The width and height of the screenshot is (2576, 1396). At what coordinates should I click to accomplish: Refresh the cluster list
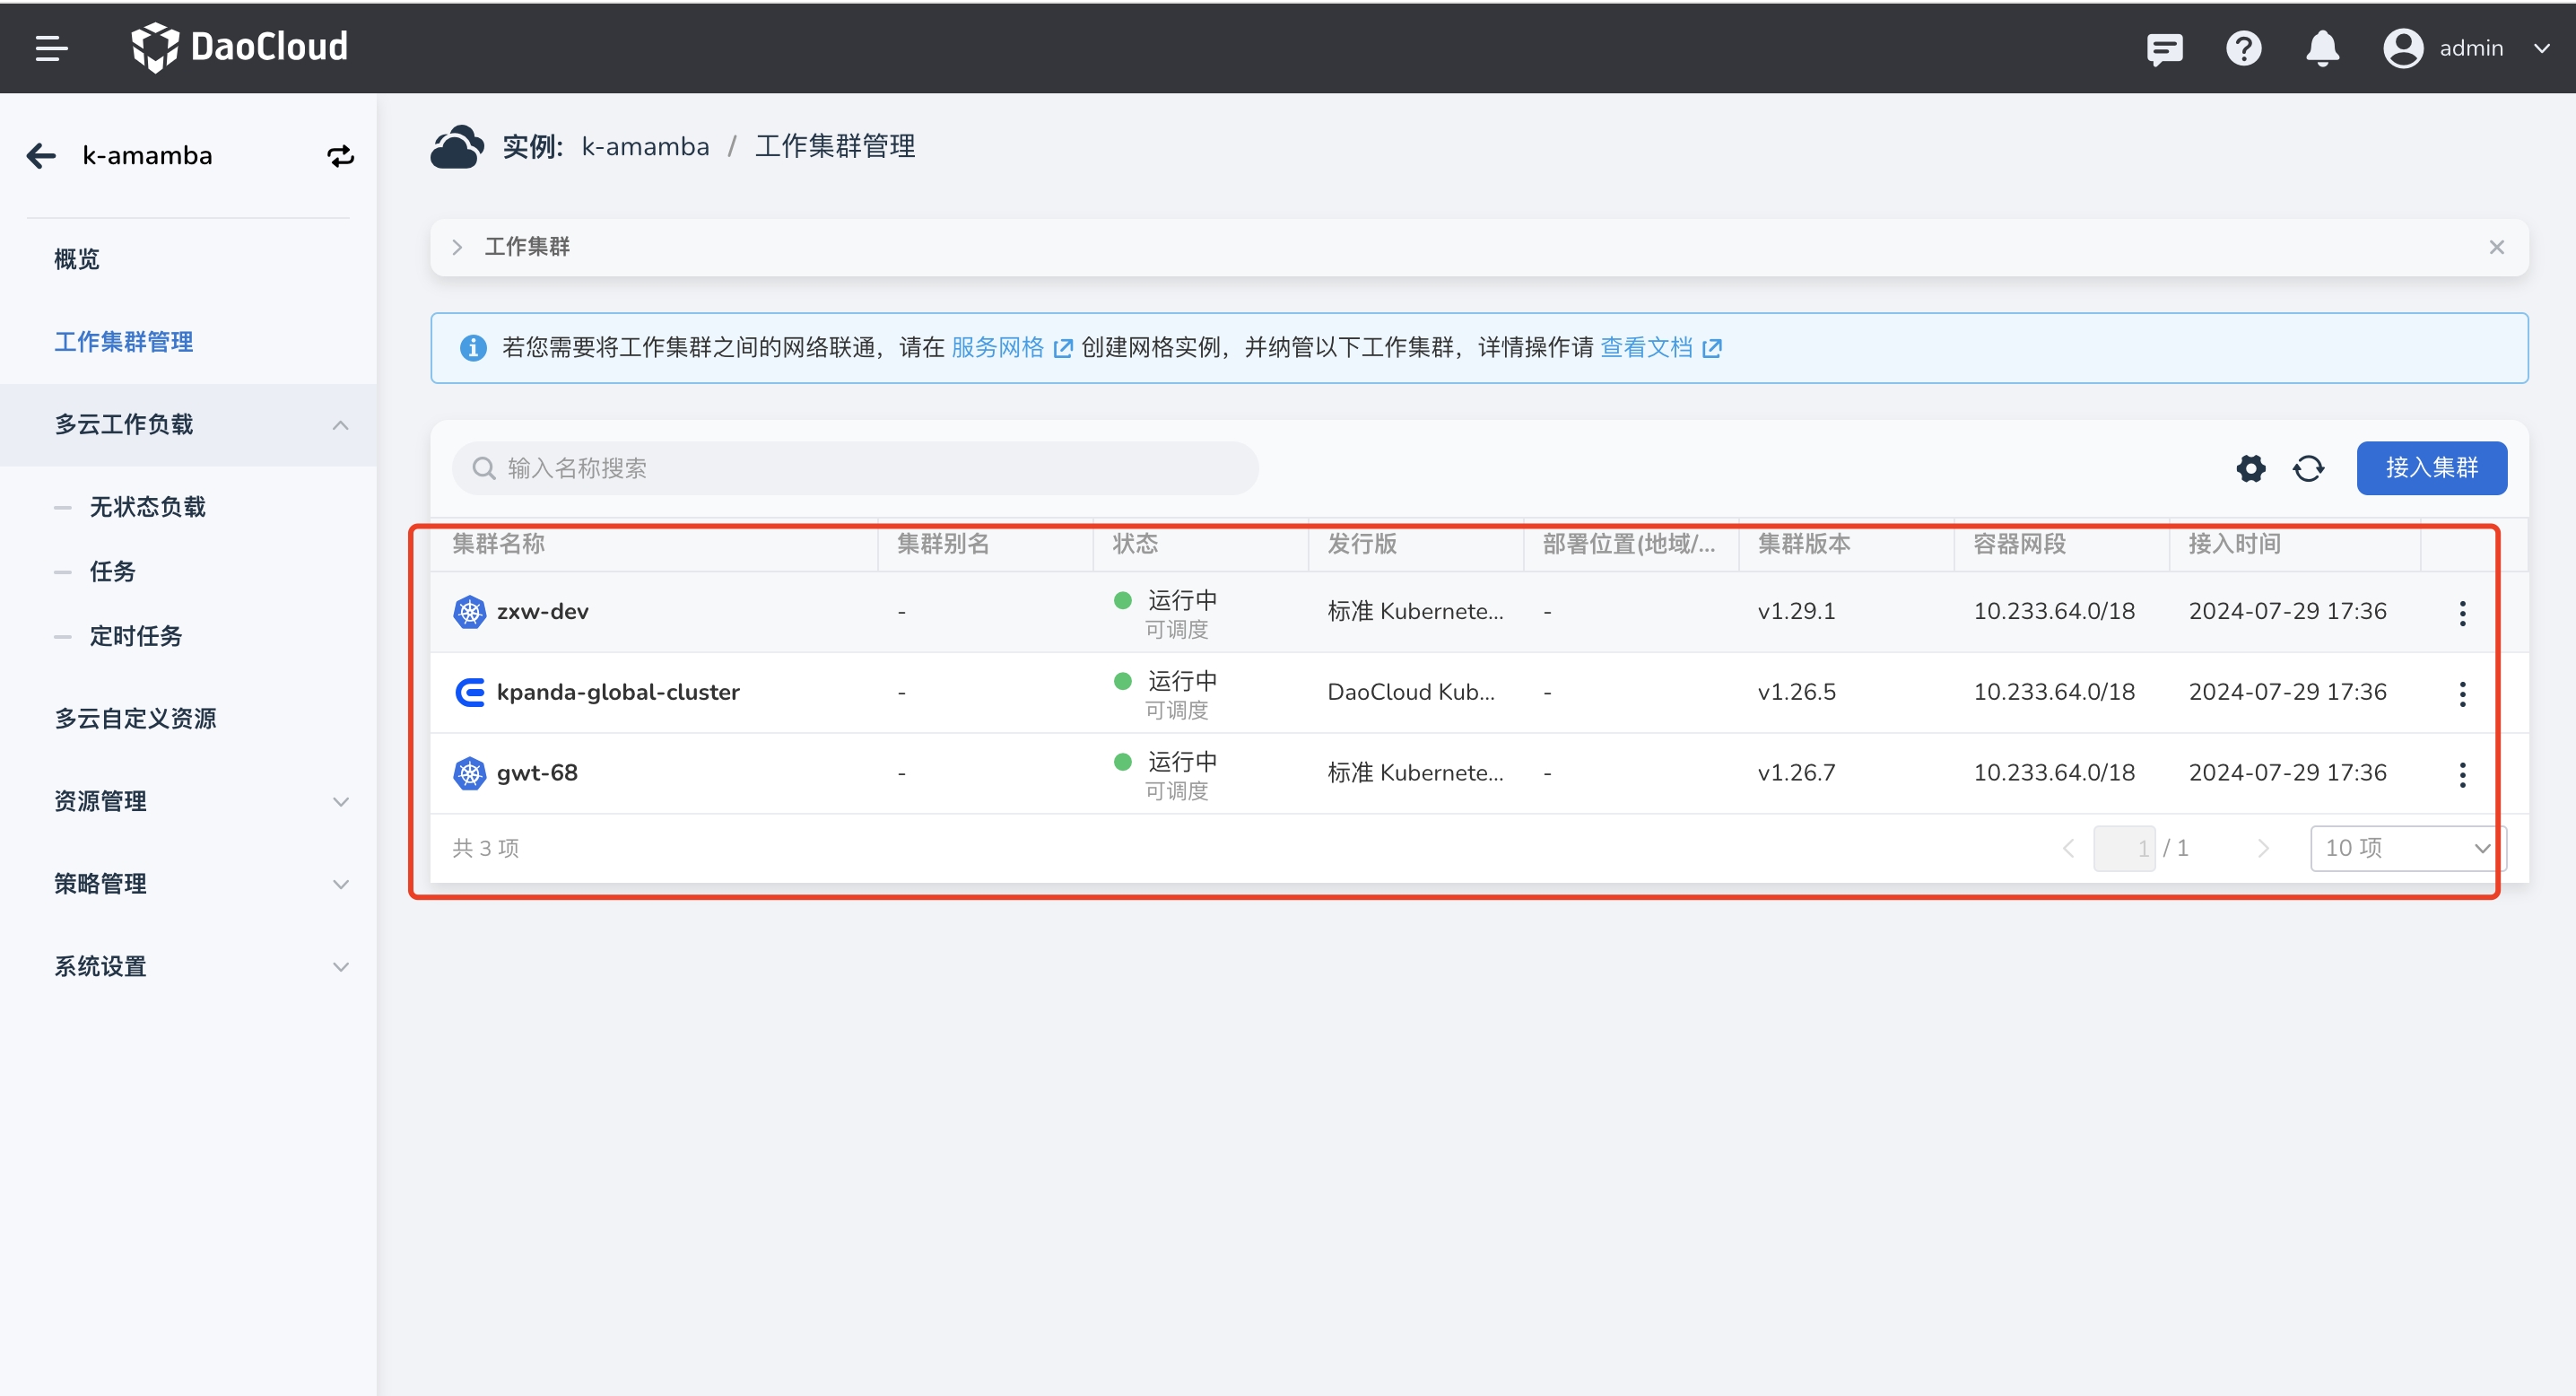pos(2308,468)
